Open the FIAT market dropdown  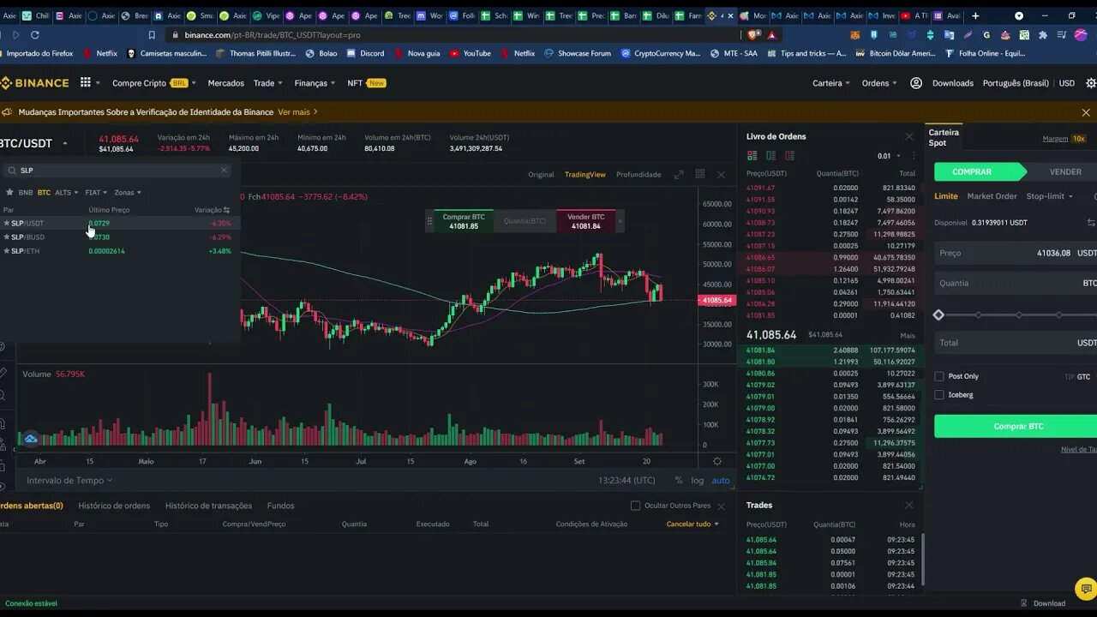point(96,192)
